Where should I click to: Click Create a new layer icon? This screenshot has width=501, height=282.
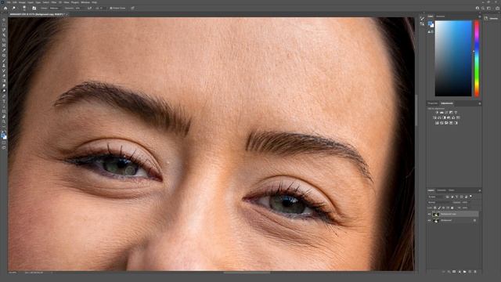pyautogui.click(x=470, y=272)
